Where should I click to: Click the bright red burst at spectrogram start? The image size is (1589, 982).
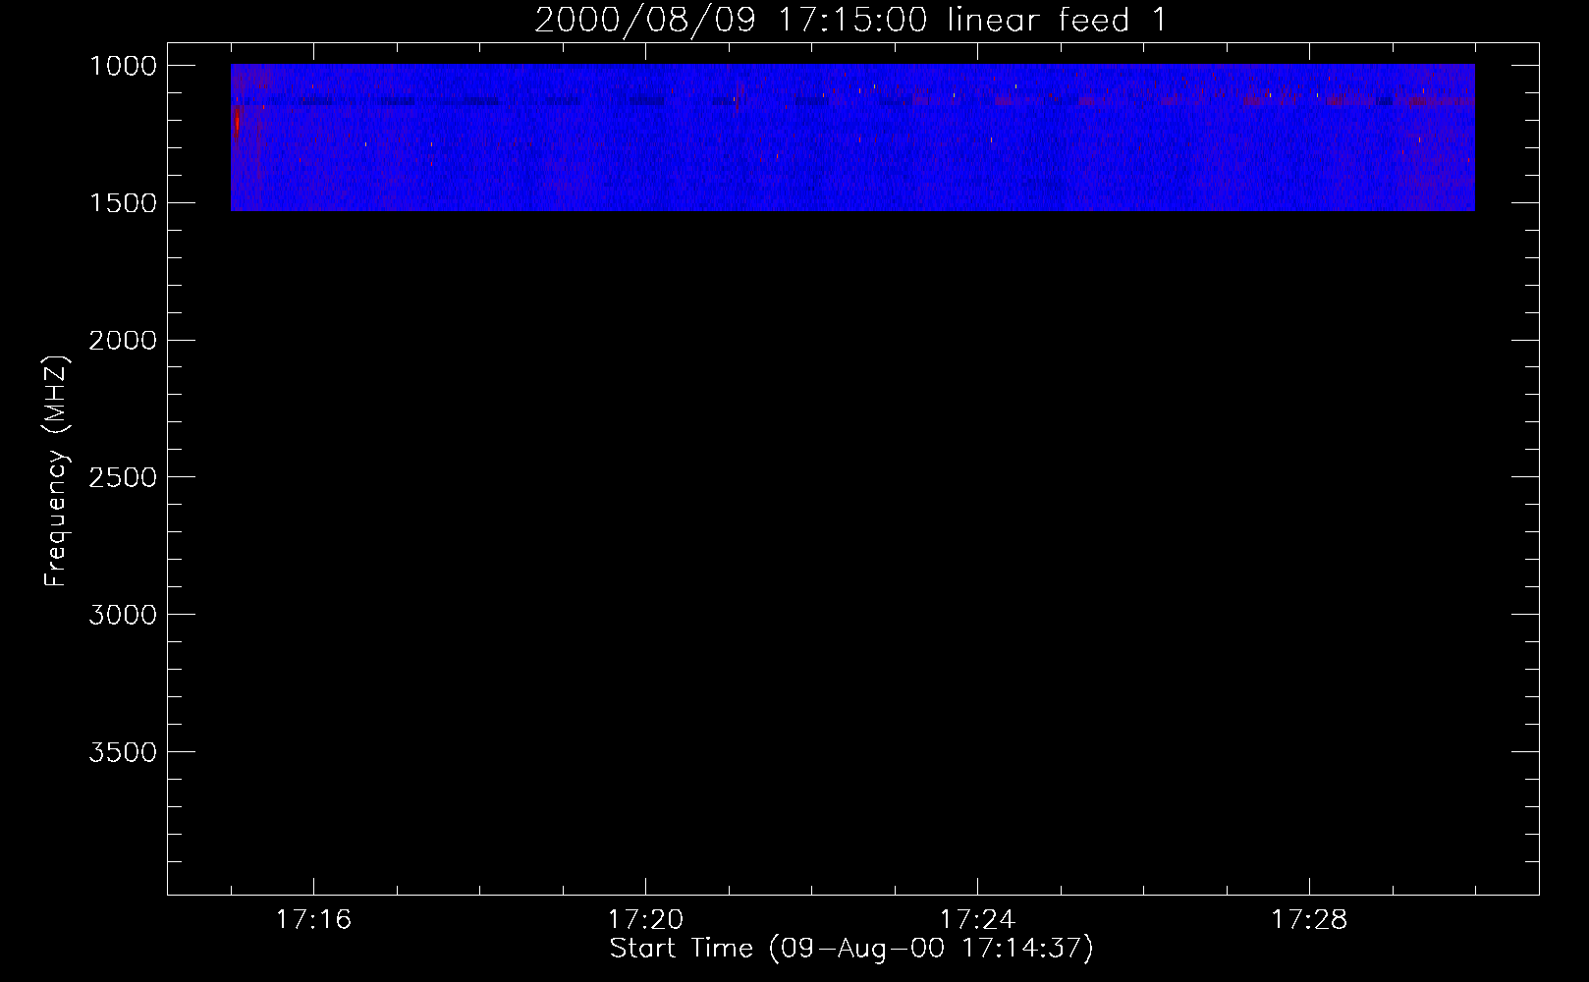[x=237, y=123]
